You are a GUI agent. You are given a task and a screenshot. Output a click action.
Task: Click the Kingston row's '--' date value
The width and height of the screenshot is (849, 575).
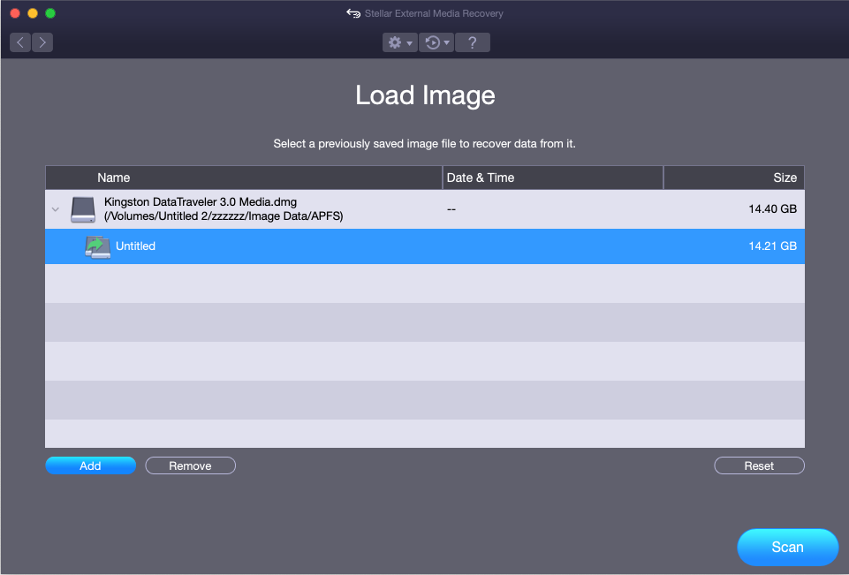click(451, 209)
